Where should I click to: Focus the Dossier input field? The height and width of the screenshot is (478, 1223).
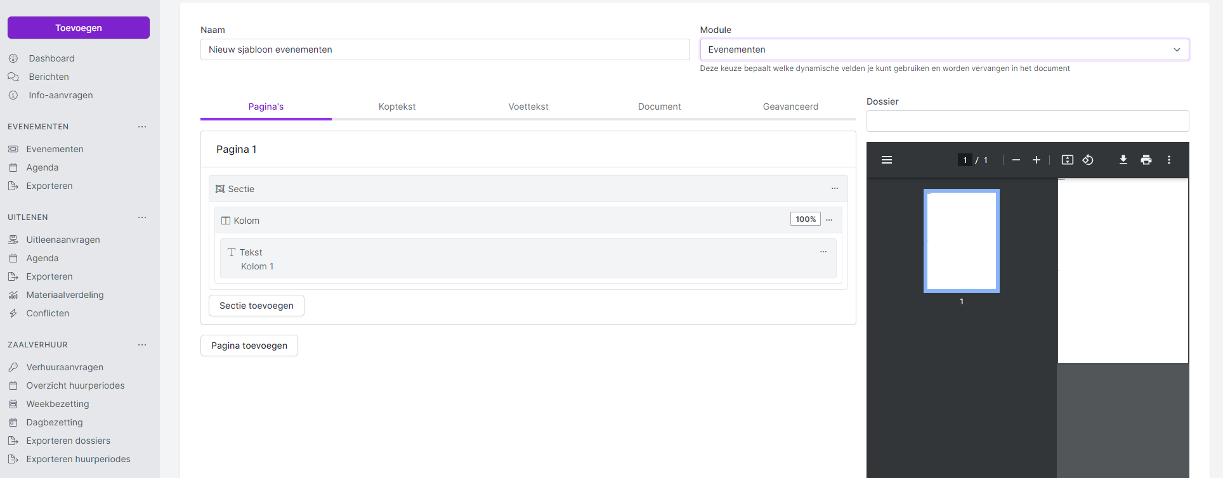coord(1028,121)
